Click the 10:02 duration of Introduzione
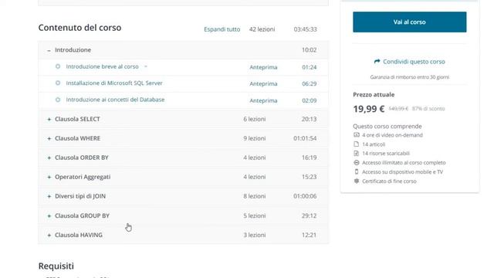The width and height of the screenshot is (494, 278). point(309,49)
